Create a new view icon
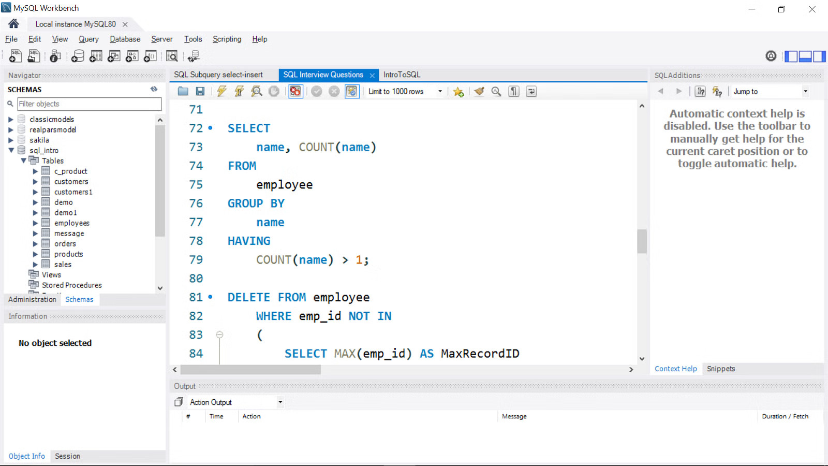This screenshot has width=828, height=466. tap(114, 56)
